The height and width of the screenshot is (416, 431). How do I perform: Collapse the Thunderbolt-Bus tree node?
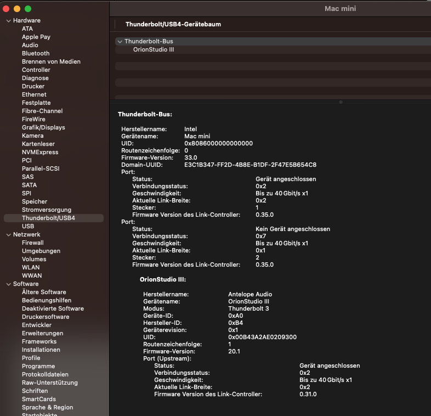pyautogui.click(x=120, y=42)
